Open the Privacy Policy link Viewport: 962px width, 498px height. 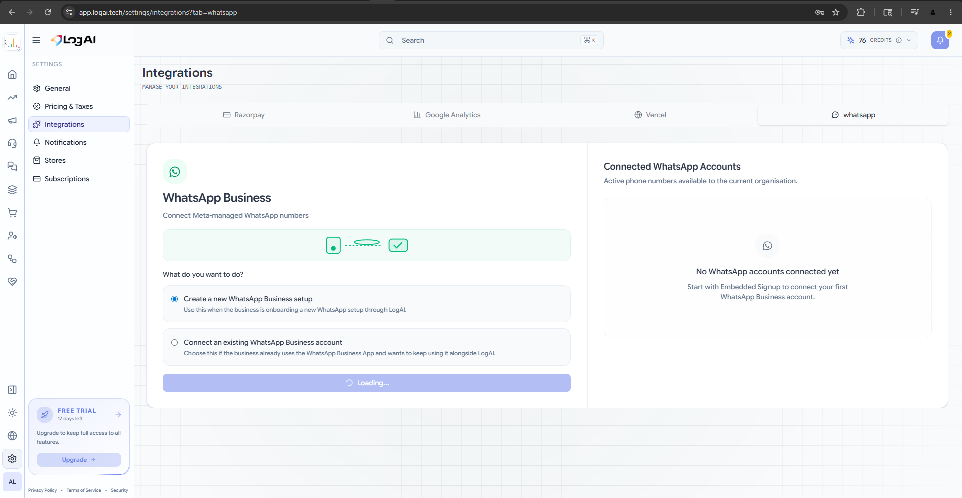coord(42,490)
